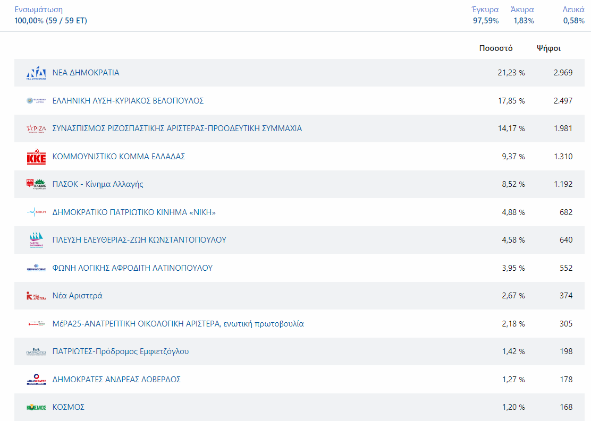The height and width of the screenshot is (421, 591).
Task: Select the 100,00% (59 / 59 ET) value
Action: pyautogui.click(x=51, y=20)
